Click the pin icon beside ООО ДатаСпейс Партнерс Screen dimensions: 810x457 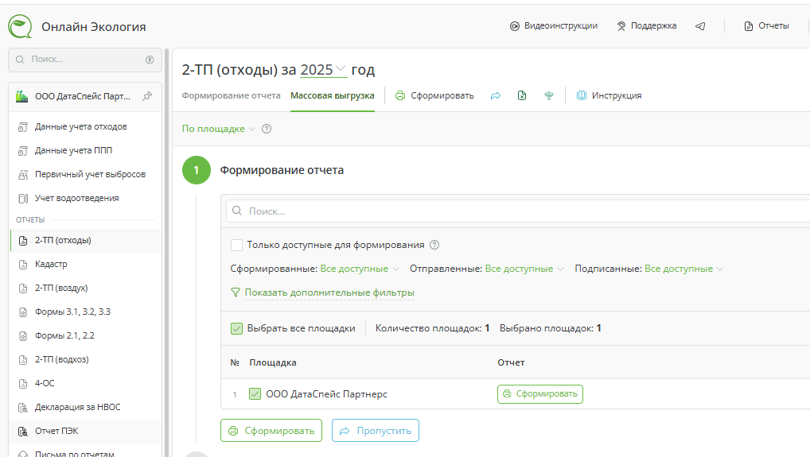[x=146, y=96]
